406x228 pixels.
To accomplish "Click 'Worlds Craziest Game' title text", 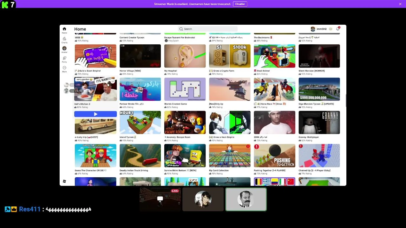I will [x=175, y=104].
